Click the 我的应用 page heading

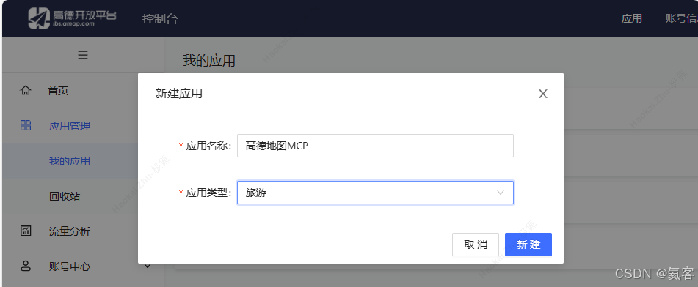coord(208,61)
